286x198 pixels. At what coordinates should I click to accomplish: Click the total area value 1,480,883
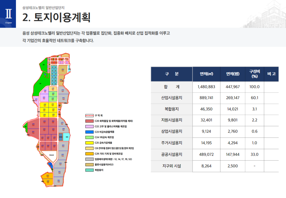206,87
